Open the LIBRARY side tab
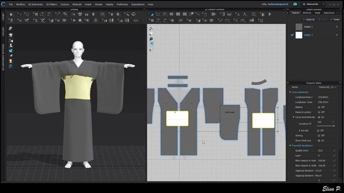Screen dimensions: 344x193 [x=3, y=17]
